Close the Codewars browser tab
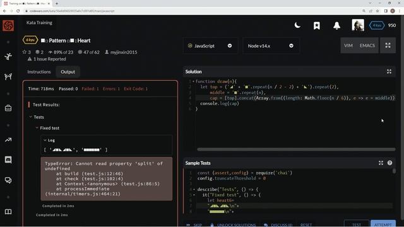Image resolution: width=404 pixels, height=227 pixels. [49, 3]
